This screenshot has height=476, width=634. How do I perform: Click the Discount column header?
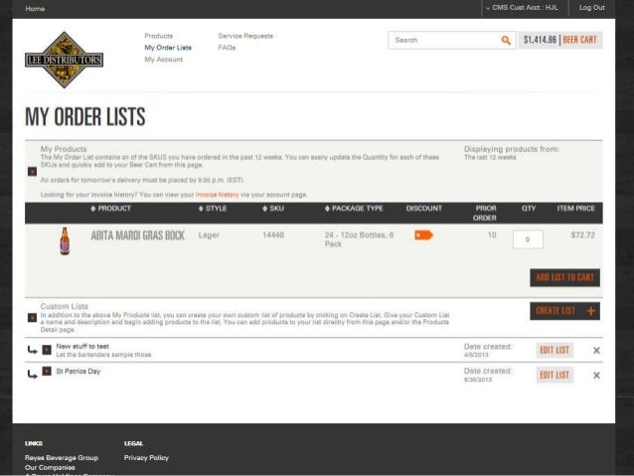pos(423,209)
